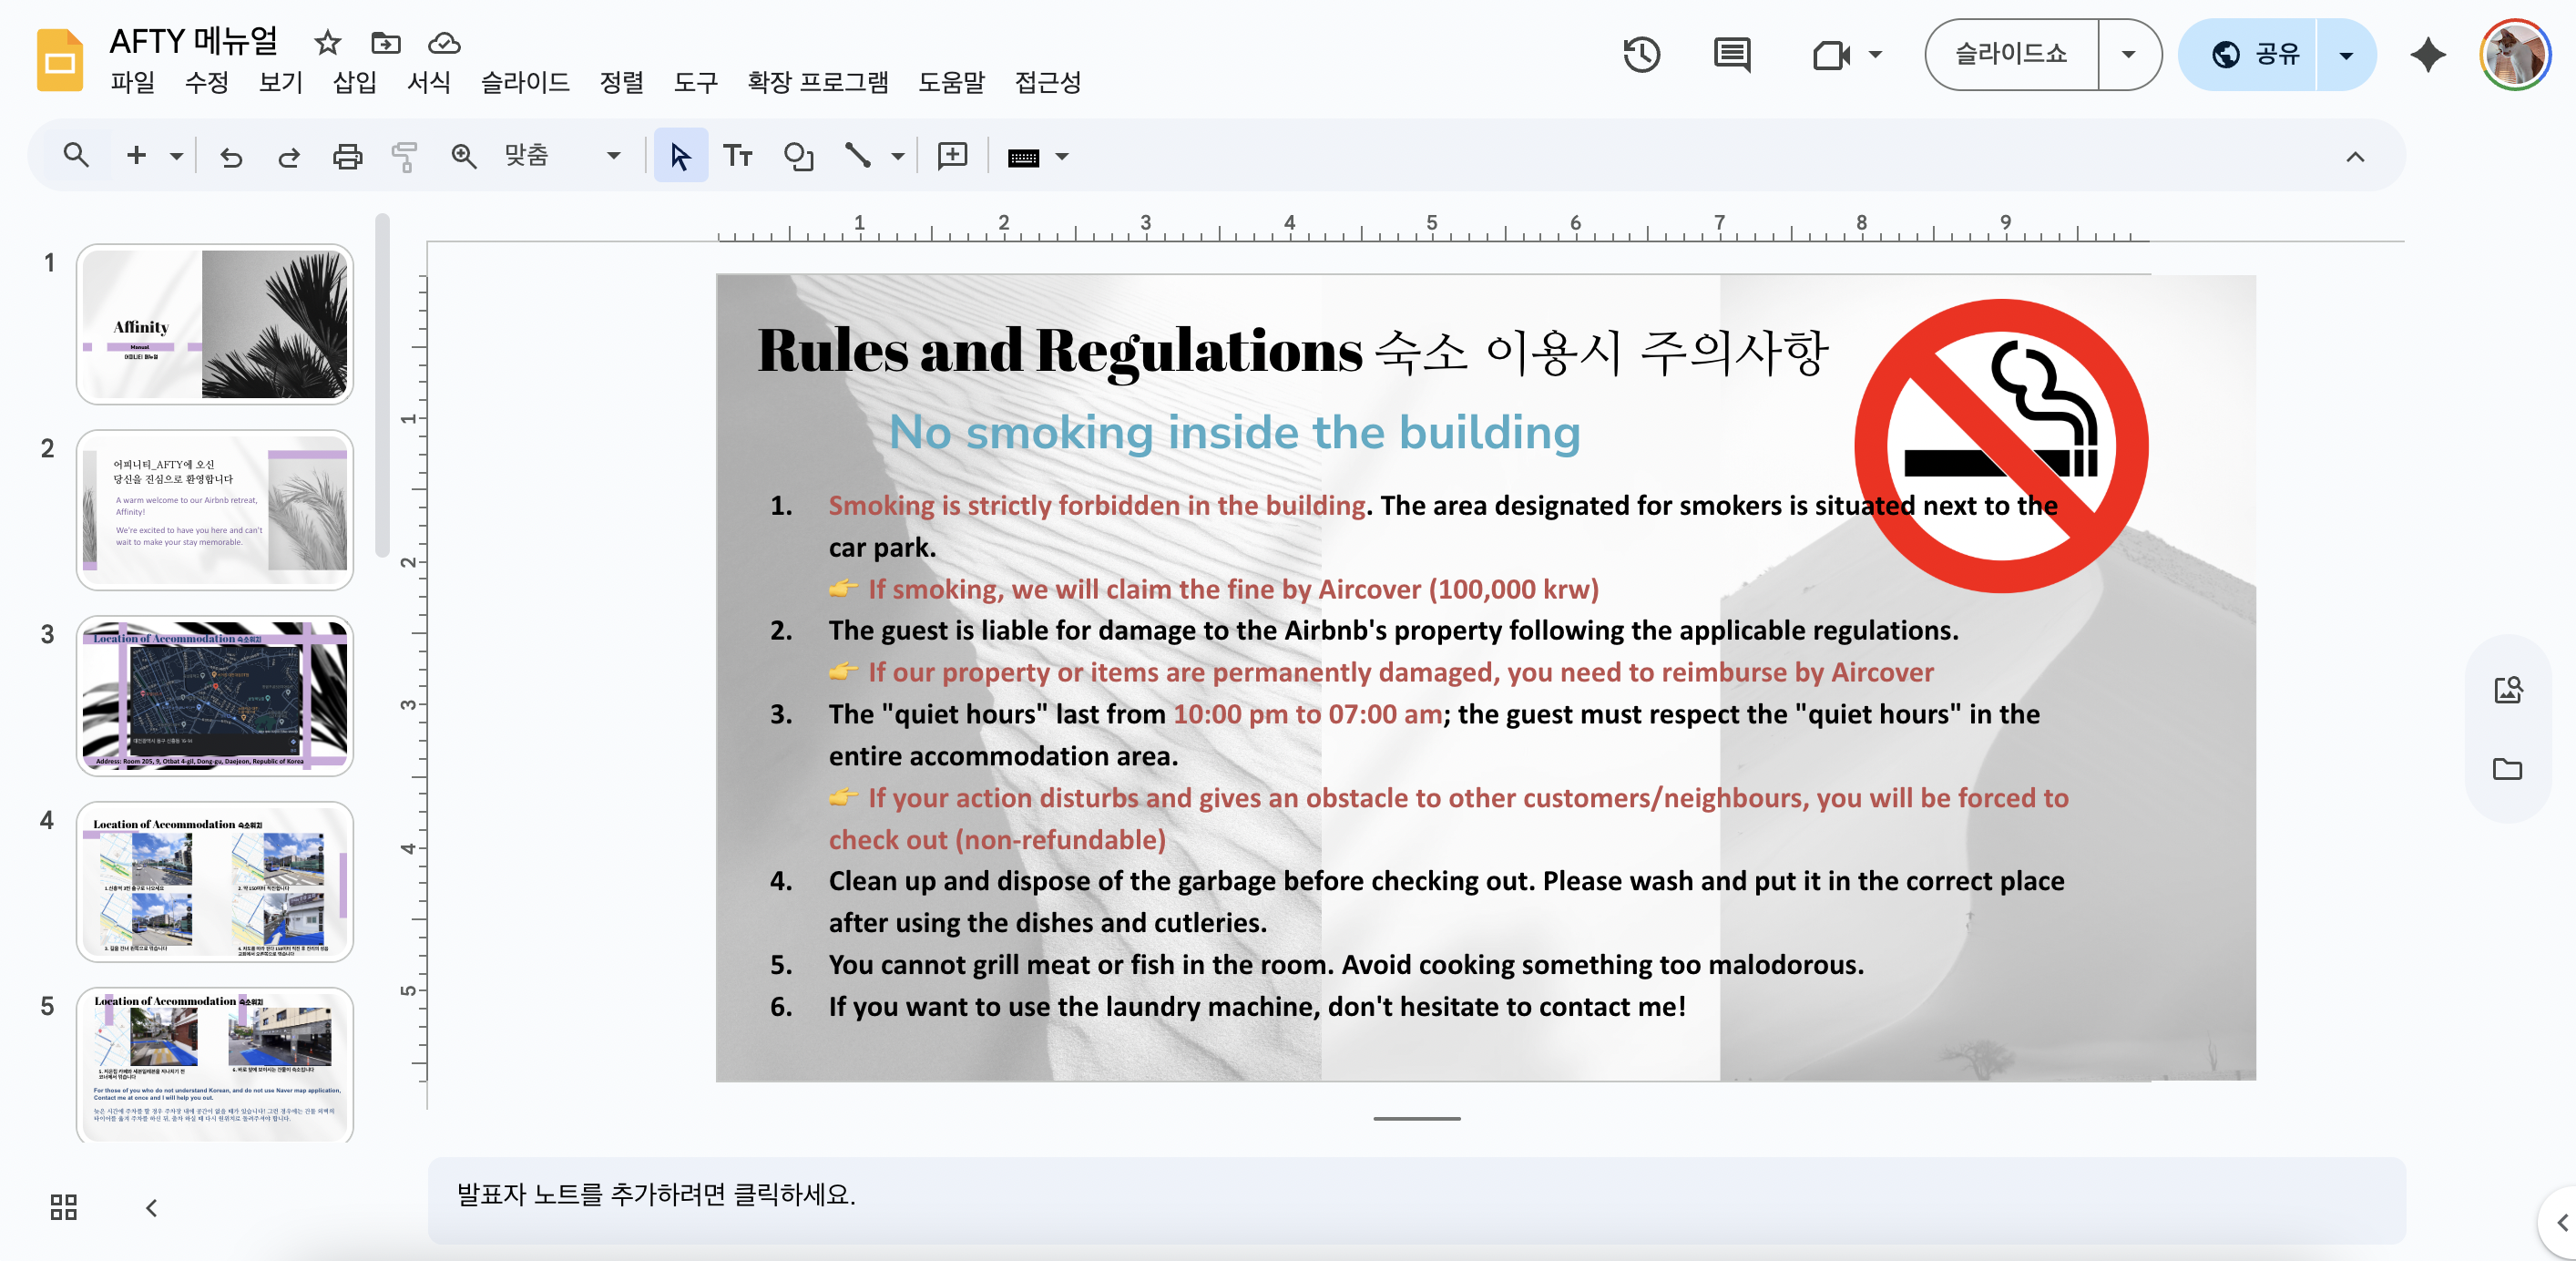Collapse the toolbar with the chevron
2576x1261 pixels.
tap(2357, 156)
